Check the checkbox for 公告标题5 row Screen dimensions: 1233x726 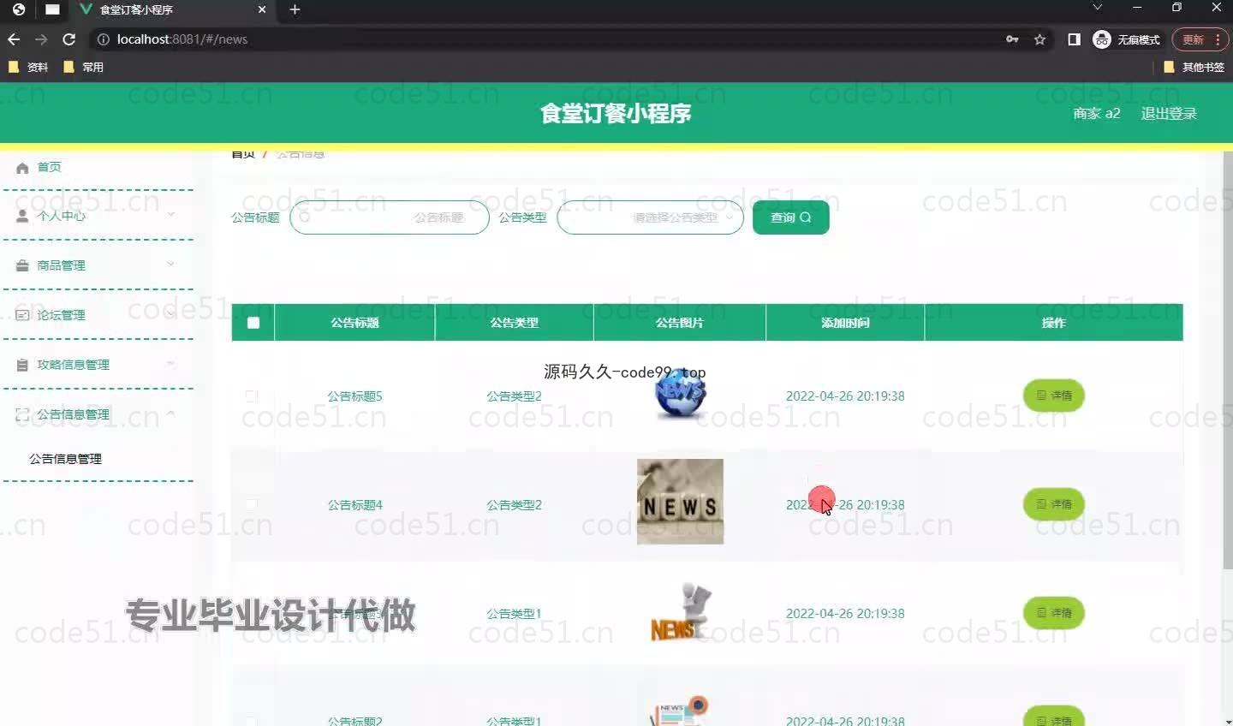(252, 396)
